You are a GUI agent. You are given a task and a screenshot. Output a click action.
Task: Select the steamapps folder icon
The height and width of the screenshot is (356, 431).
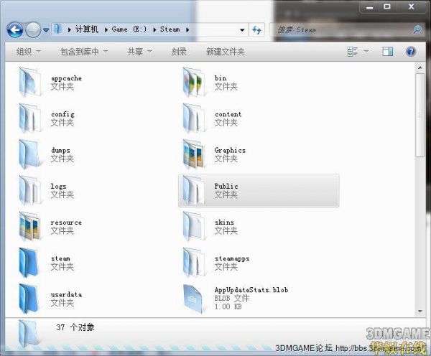pyautogui.click(x=193, y=262)
